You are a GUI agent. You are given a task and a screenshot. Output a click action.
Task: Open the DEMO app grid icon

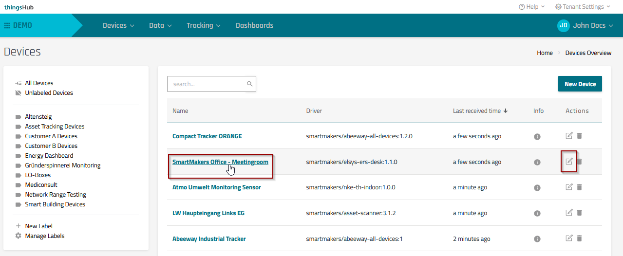point(7,25)
